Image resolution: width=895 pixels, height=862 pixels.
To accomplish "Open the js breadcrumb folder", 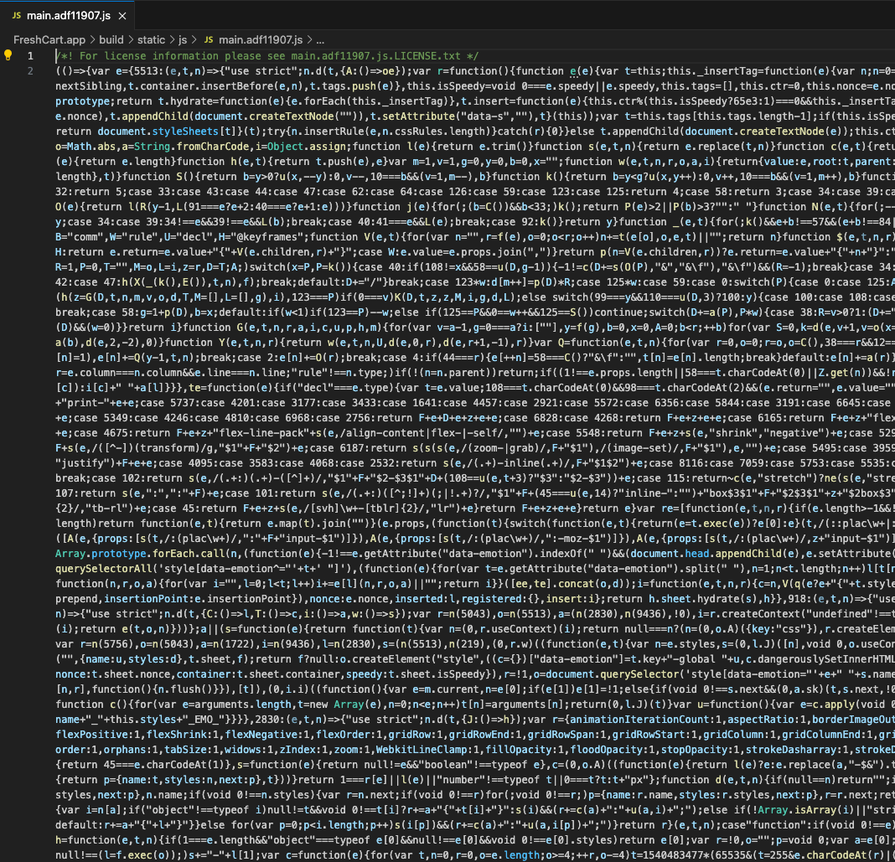I will click(183, 40).
